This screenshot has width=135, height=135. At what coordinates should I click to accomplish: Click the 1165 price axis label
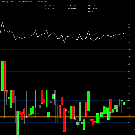tap(129, 42)
